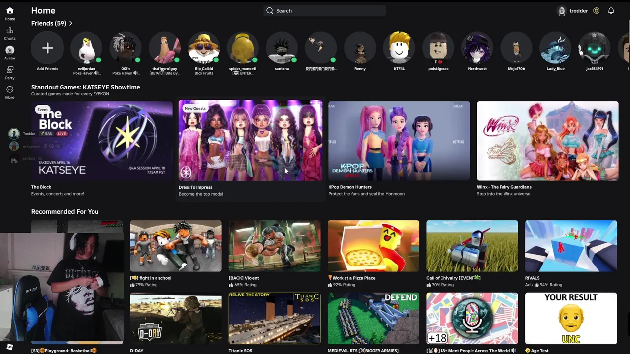Open Titanic SOS game thumbnail

pyautogui.click(x=275, y=318)
